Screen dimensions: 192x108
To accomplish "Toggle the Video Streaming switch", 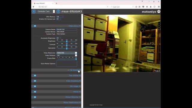I will 34,81.
